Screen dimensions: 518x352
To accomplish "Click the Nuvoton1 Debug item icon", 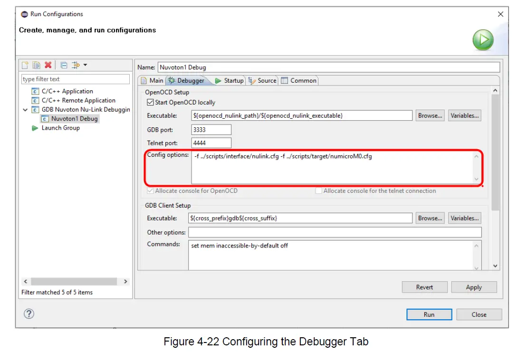I will (45, 119).
